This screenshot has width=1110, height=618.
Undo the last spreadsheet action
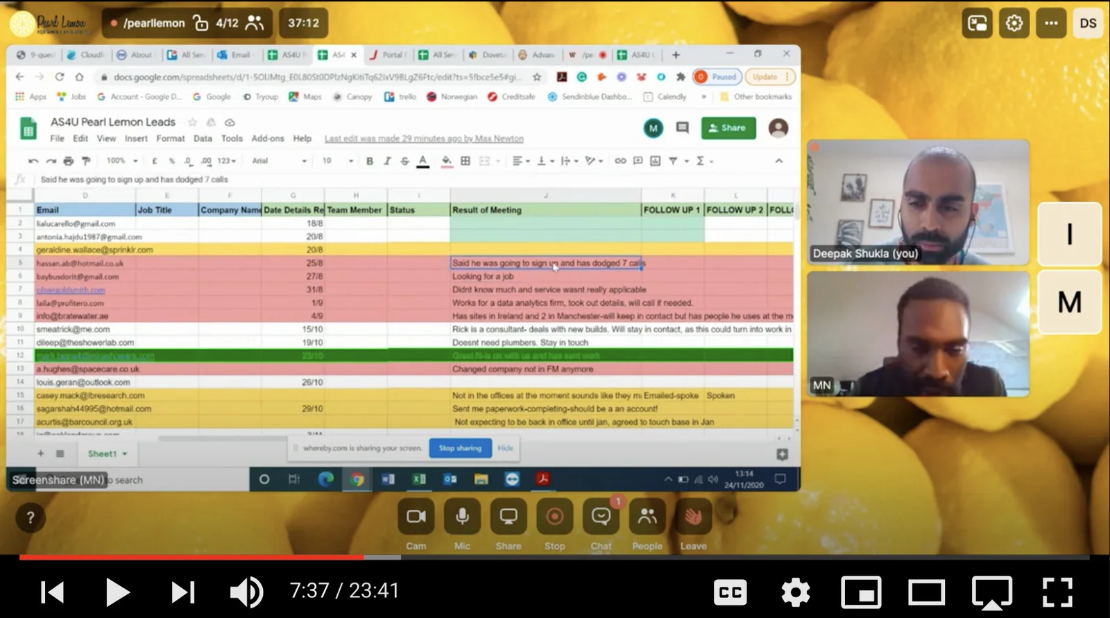(x=33, y=161)
